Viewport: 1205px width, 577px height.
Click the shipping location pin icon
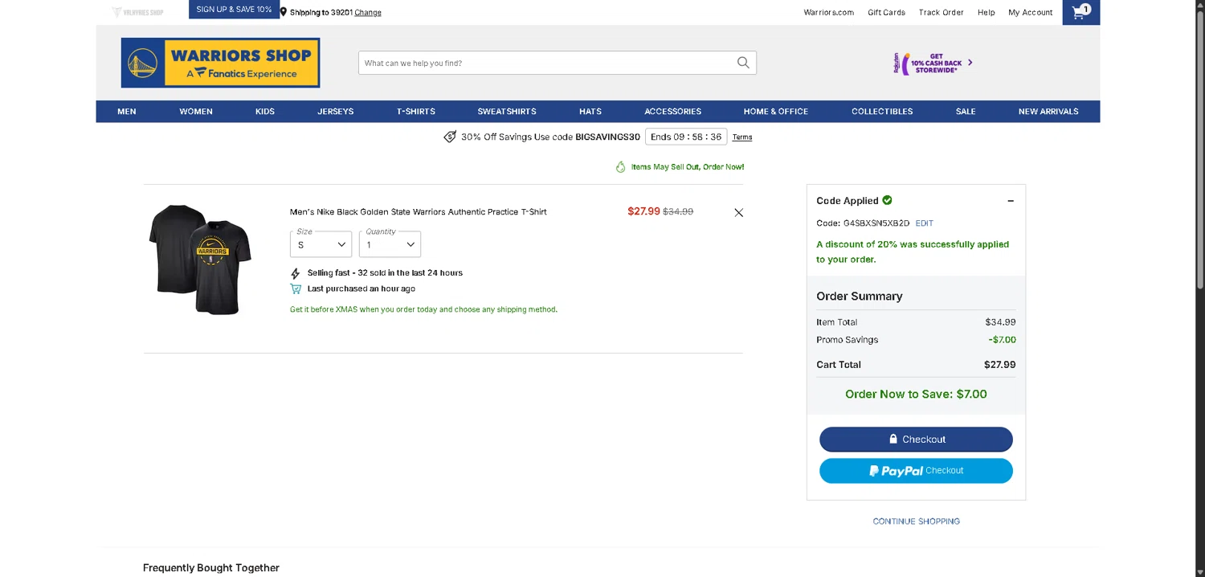[284, 12]
